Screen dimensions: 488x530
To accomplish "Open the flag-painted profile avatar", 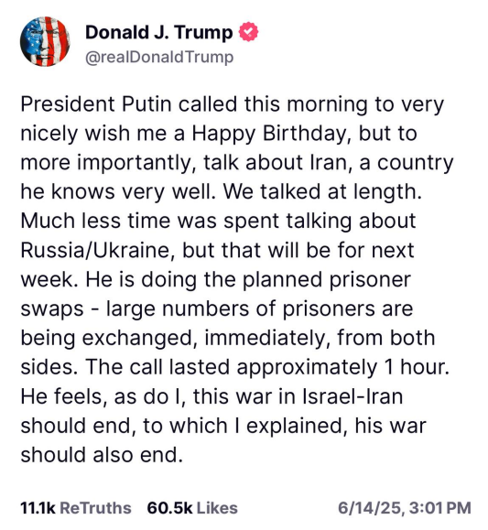I will (x=45, y=41).
